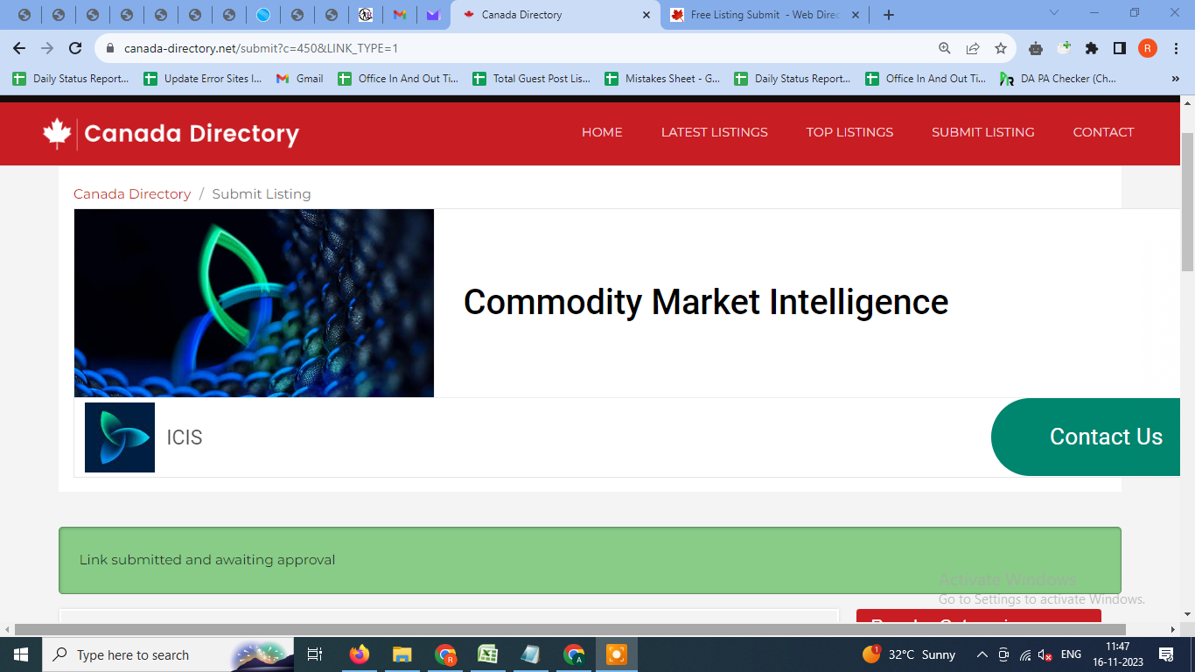Click the muted volume icon in system tray
The image size is (1195, 672).
click(1045, 654)
